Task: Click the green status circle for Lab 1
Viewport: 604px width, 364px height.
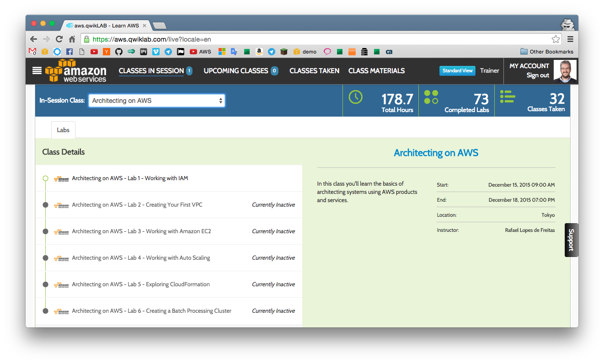Action: (45, 178)
